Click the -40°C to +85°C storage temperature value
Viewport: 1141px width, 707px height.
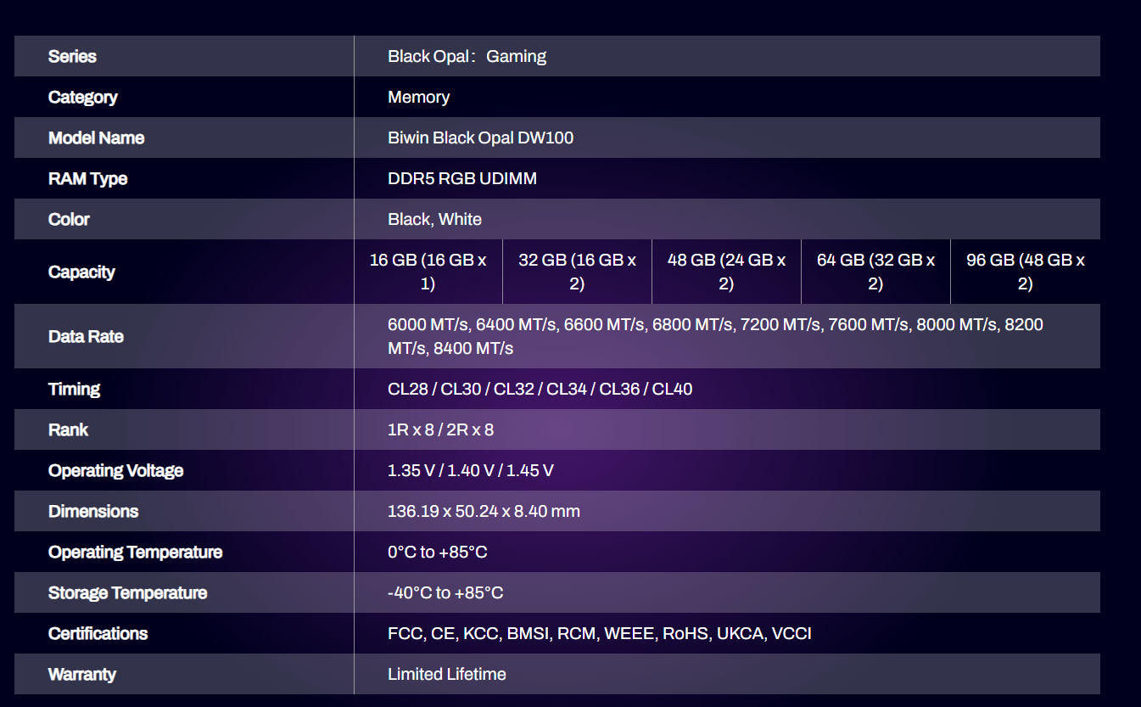coord(445,593)
